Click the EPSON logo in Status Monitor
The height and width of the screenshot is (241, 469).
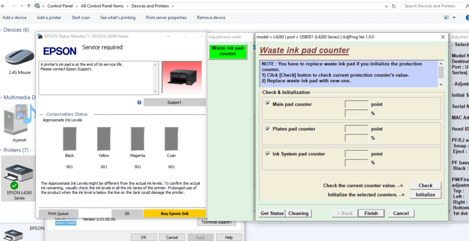pos(60,51)
